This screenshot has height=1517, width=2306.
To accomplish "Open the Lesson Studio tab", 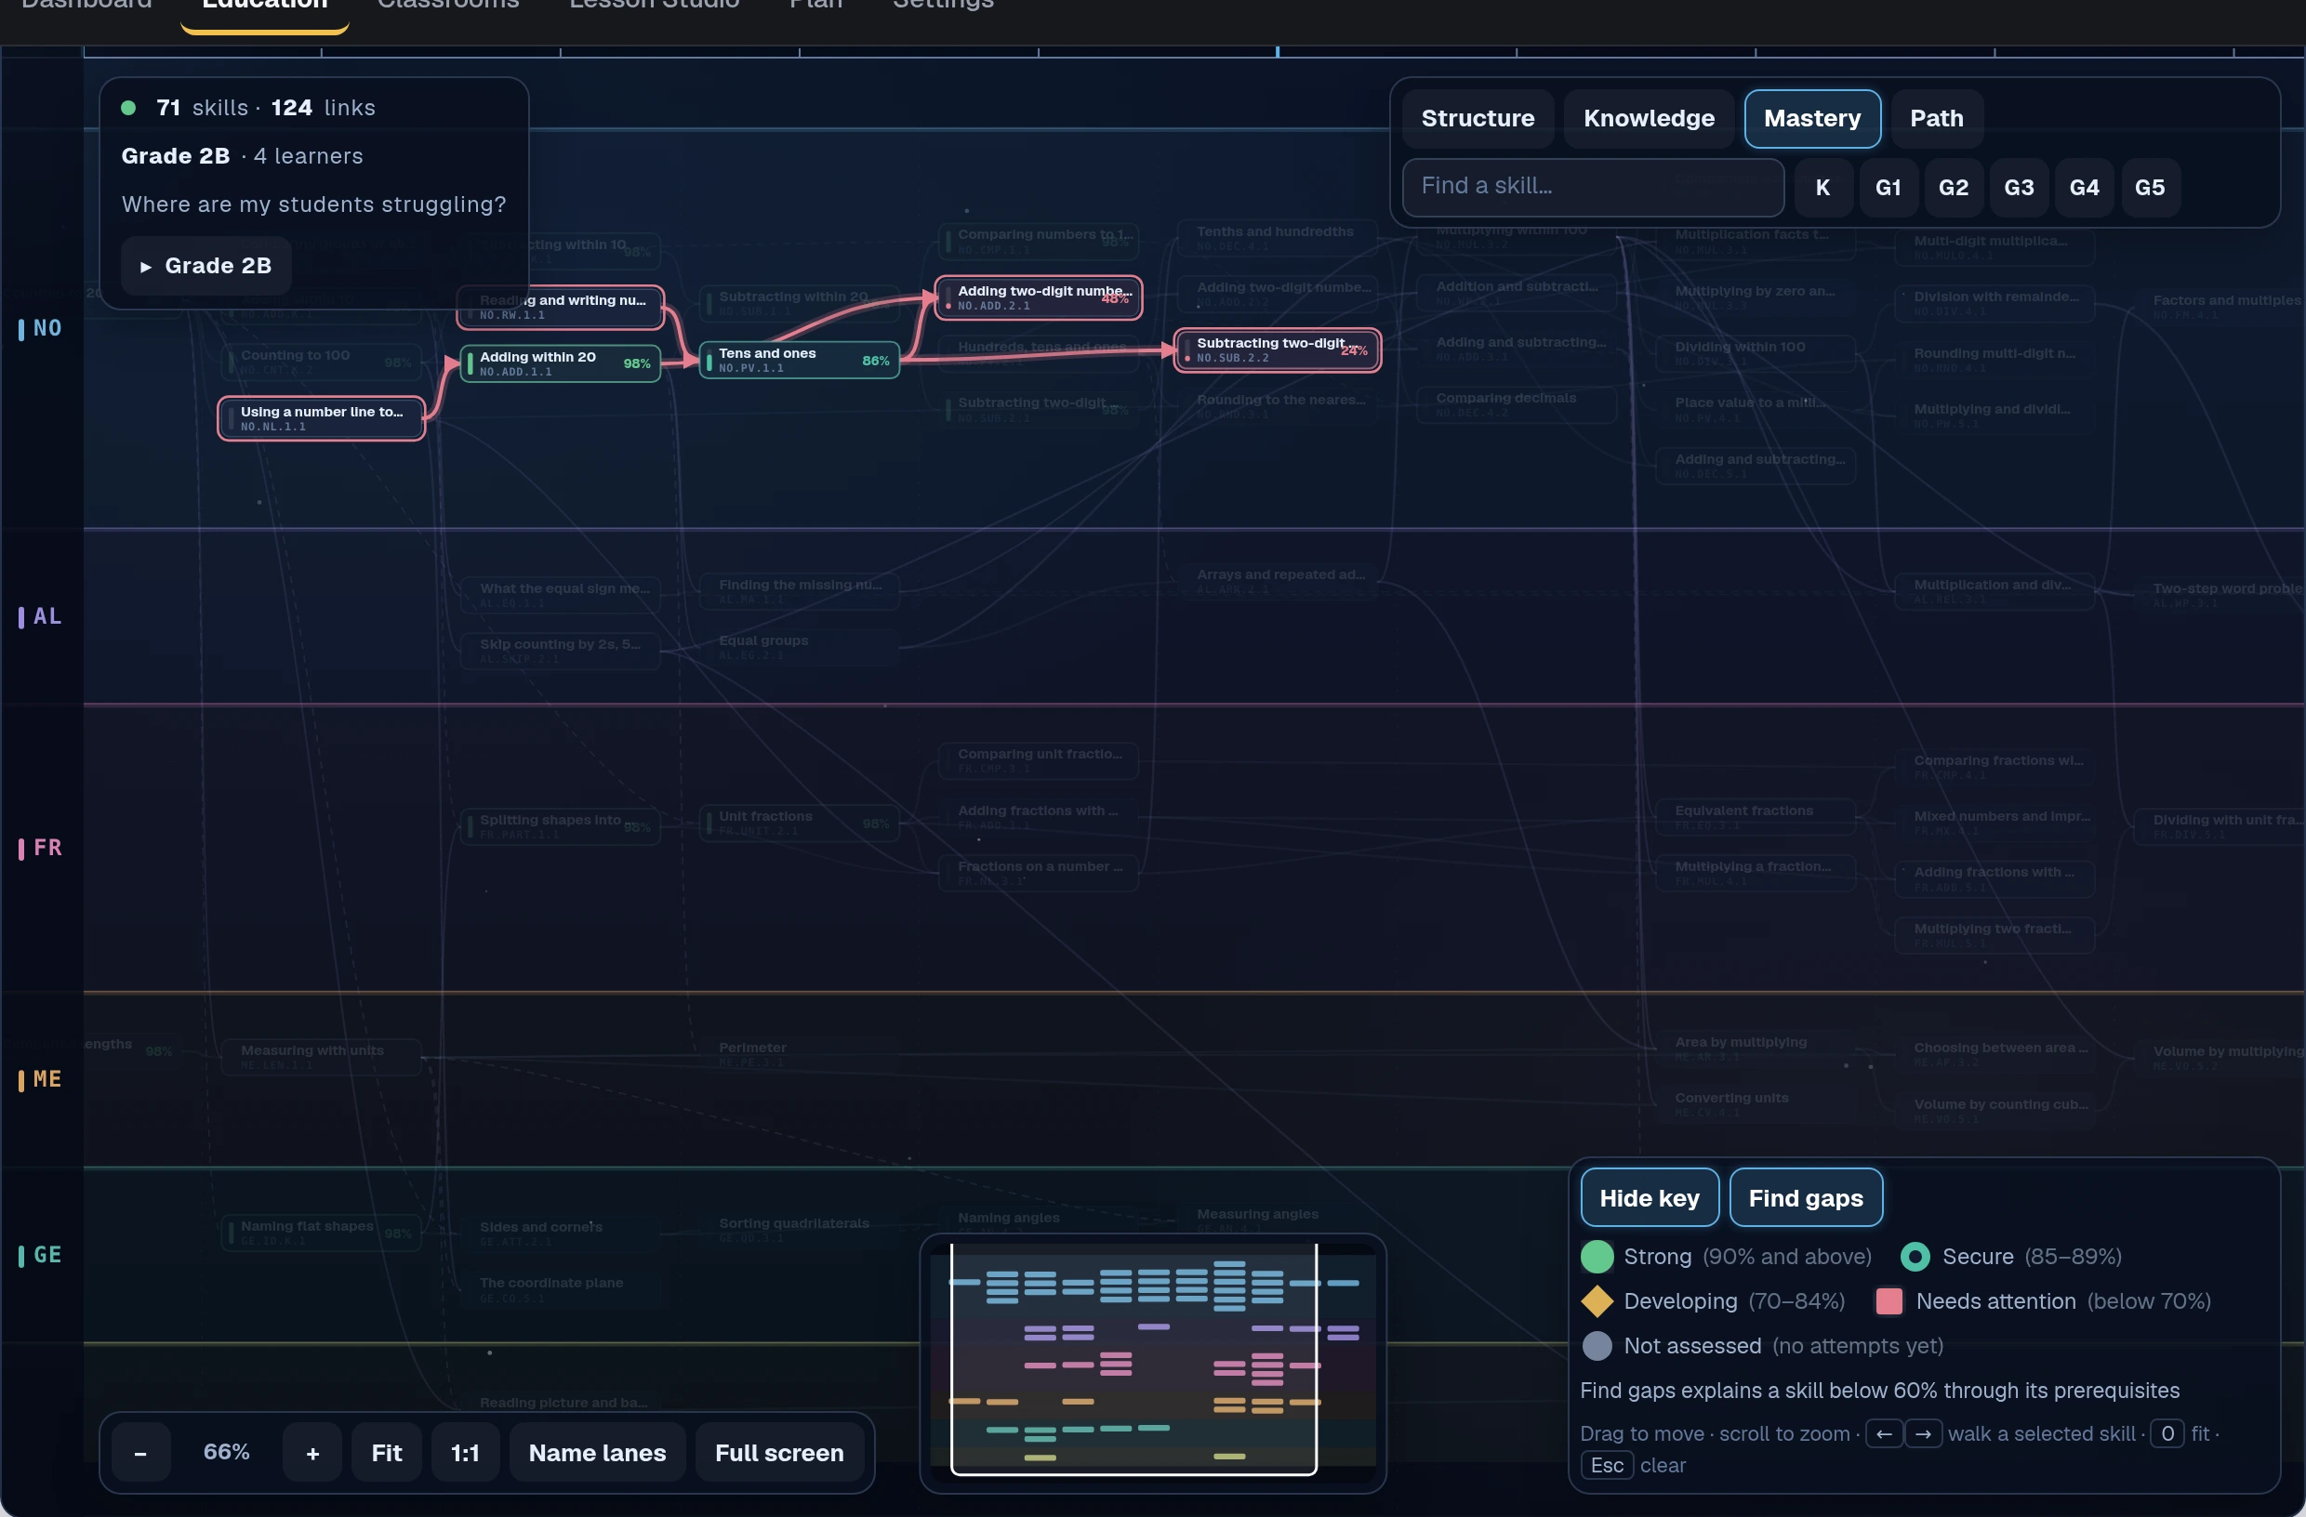I will tap(654, 4).
